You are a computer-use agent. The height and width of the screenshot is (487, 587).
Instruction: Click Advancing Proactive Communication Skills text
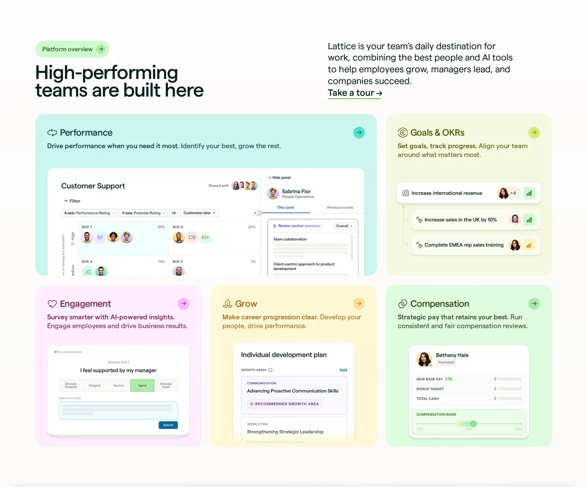(293, 391)
